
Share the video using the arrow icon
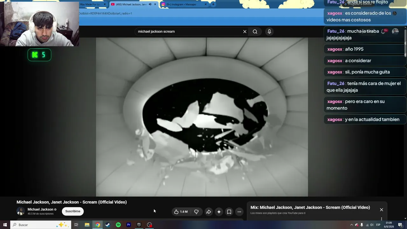coord(209,212)
